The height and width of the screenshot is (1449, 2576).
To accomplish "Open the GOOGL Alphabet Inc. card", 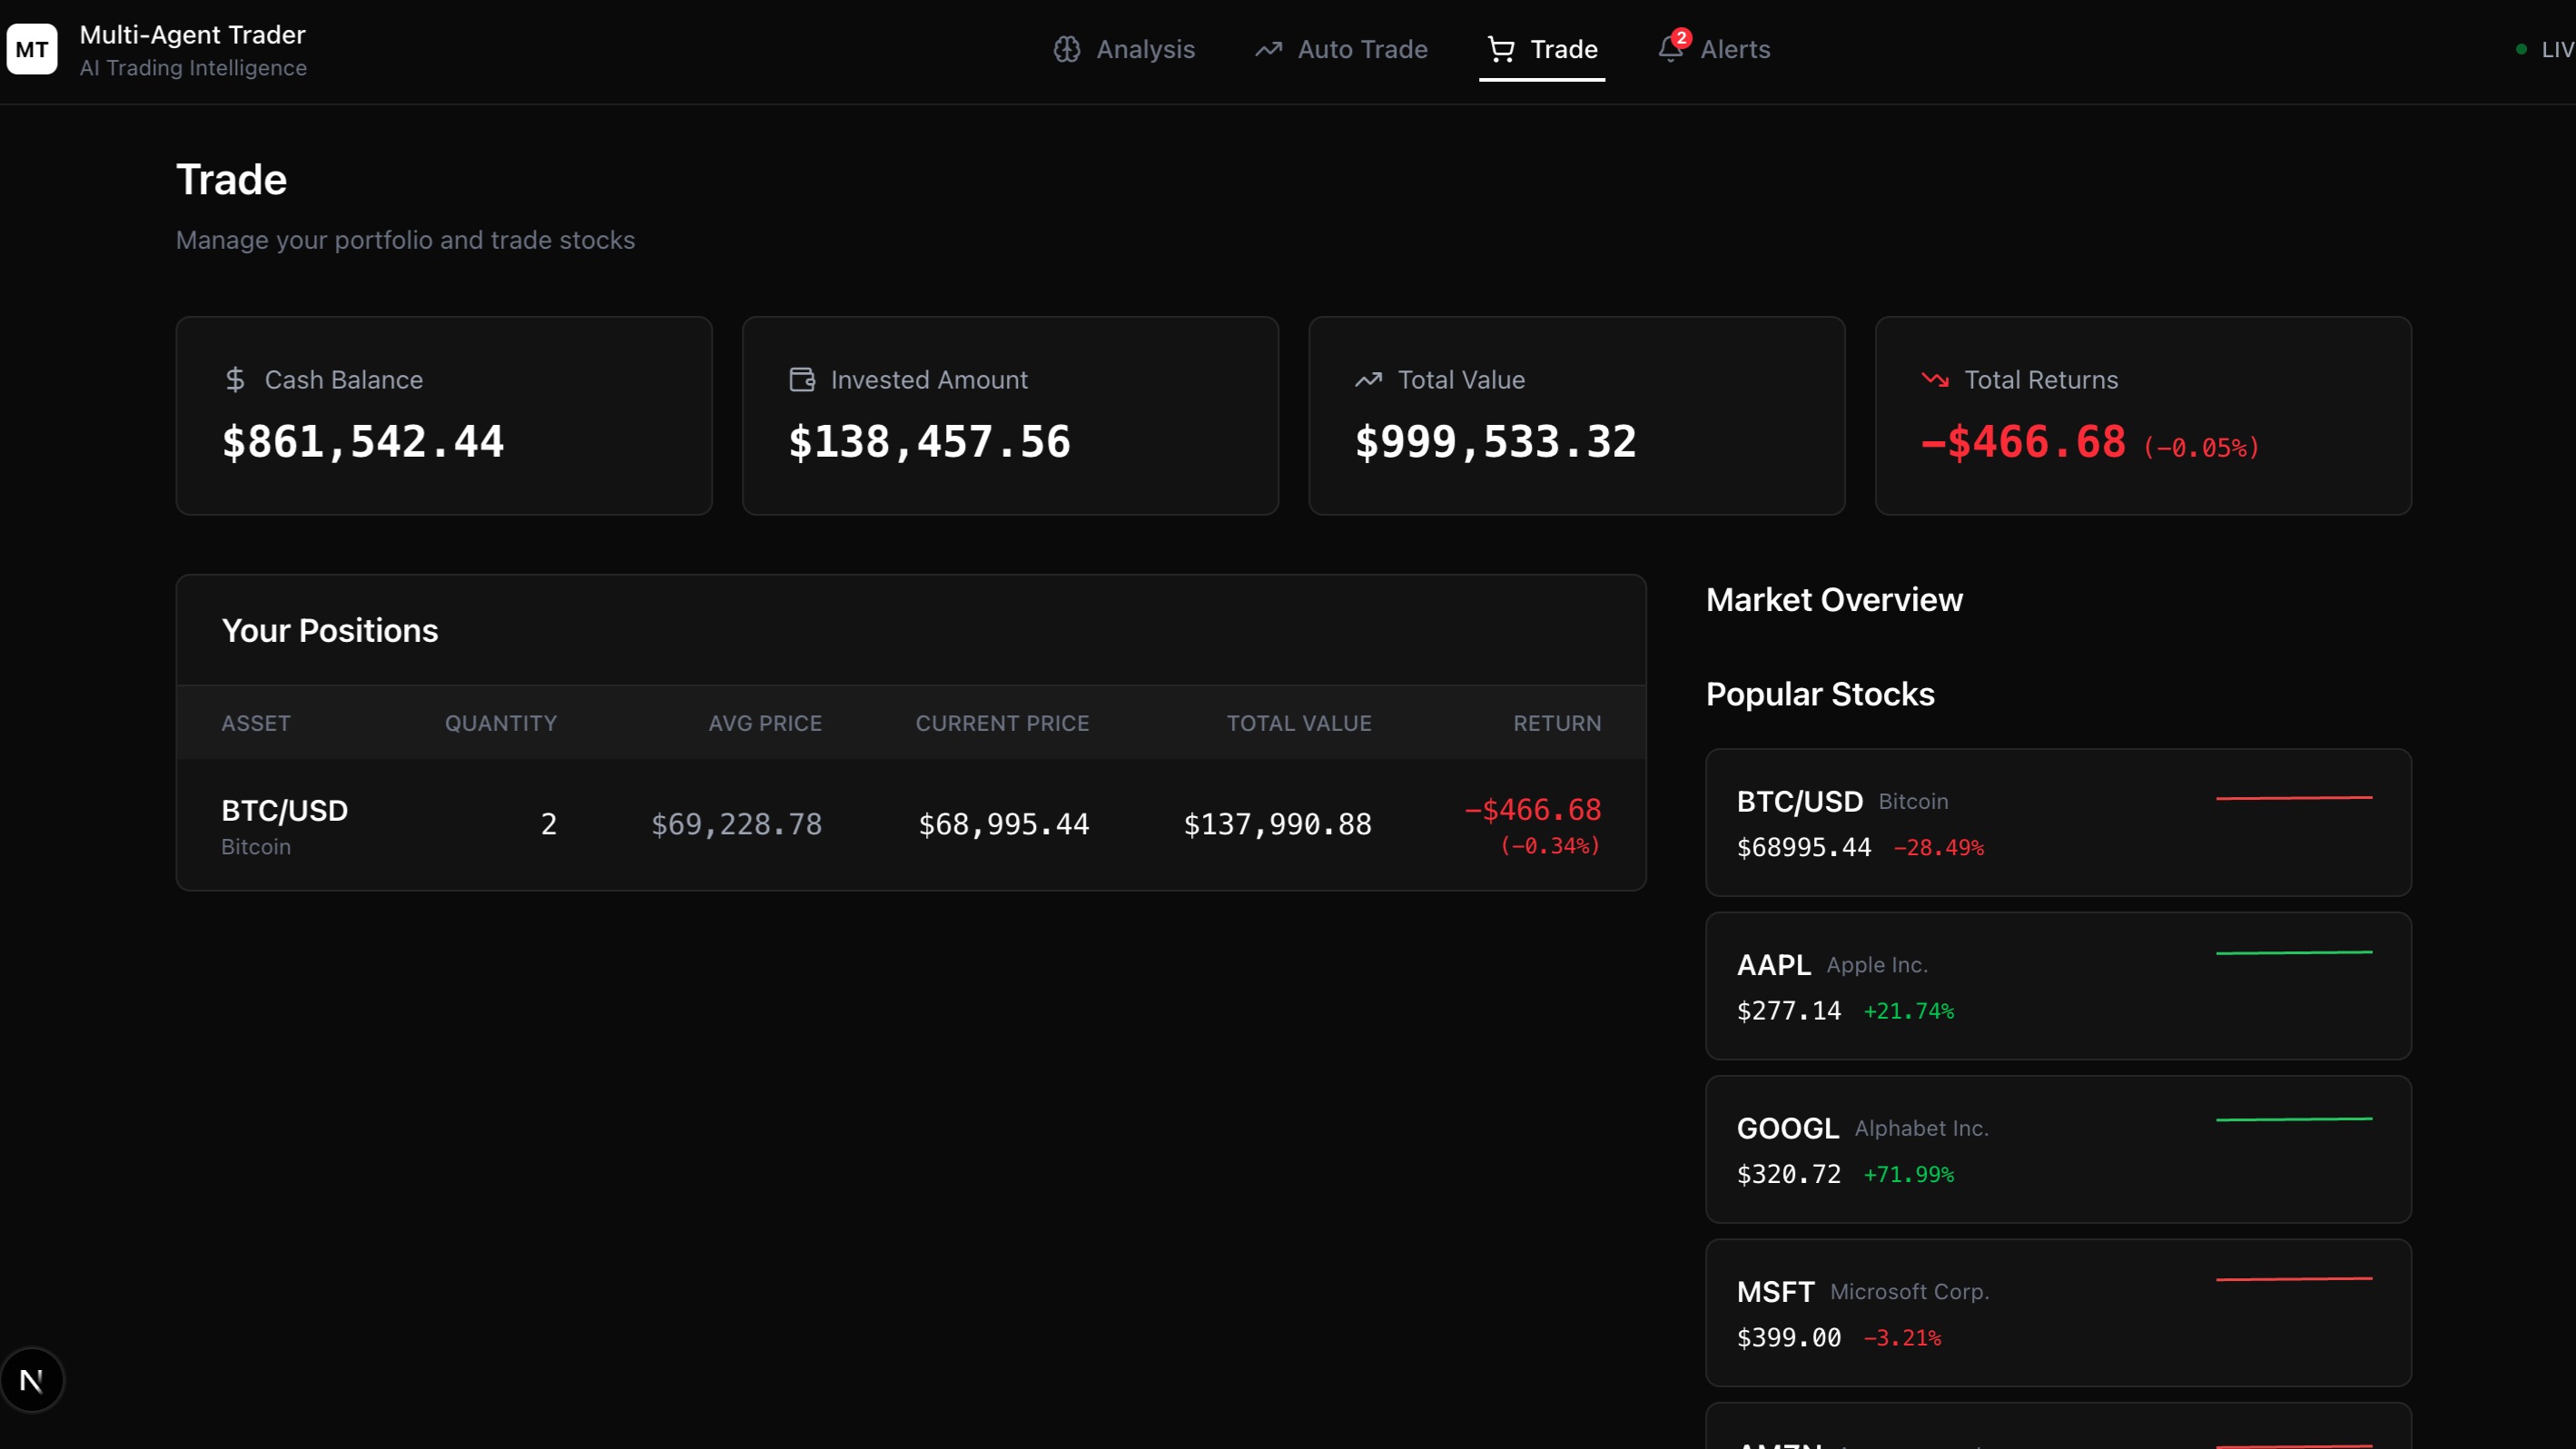I will (2058, 1149).
